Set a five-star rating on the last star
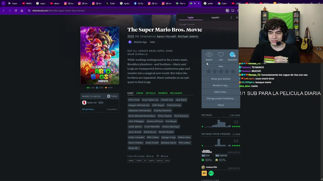Viewport: 323px width, 181px height. [x=233, y=72]
